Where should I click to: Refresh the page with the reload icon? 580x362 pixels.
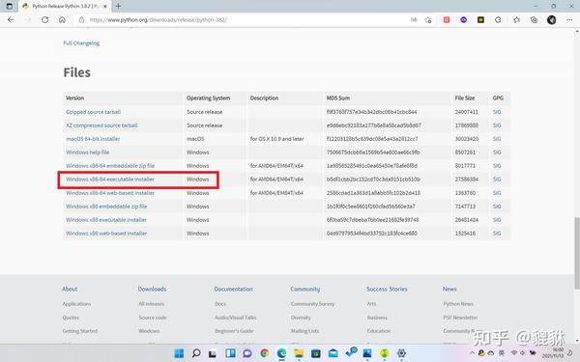tap(44, 20)
